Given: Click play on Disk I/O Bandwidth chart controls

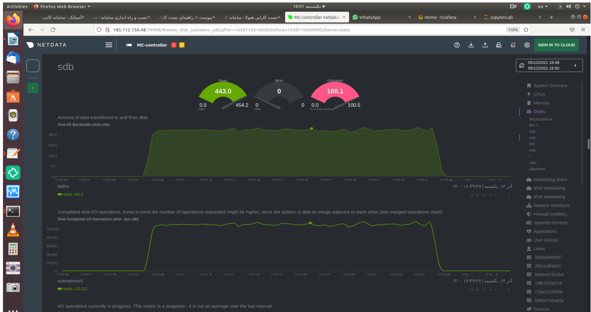Looking at the screenshot, I should (477, 195).
